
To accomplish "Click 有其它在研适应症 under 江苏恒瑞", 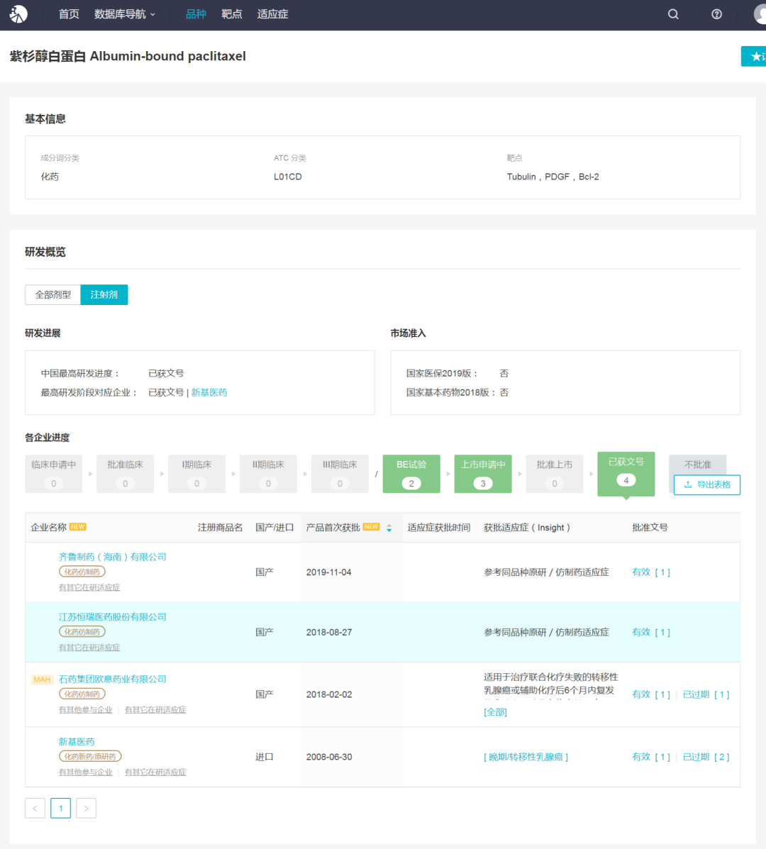I will click(89, 648).
